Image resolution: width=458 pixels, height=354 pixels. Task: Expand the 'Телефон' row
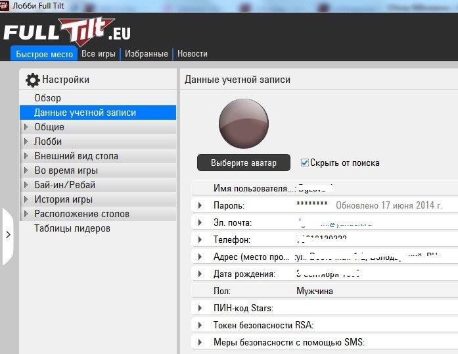tap(200, 240)
